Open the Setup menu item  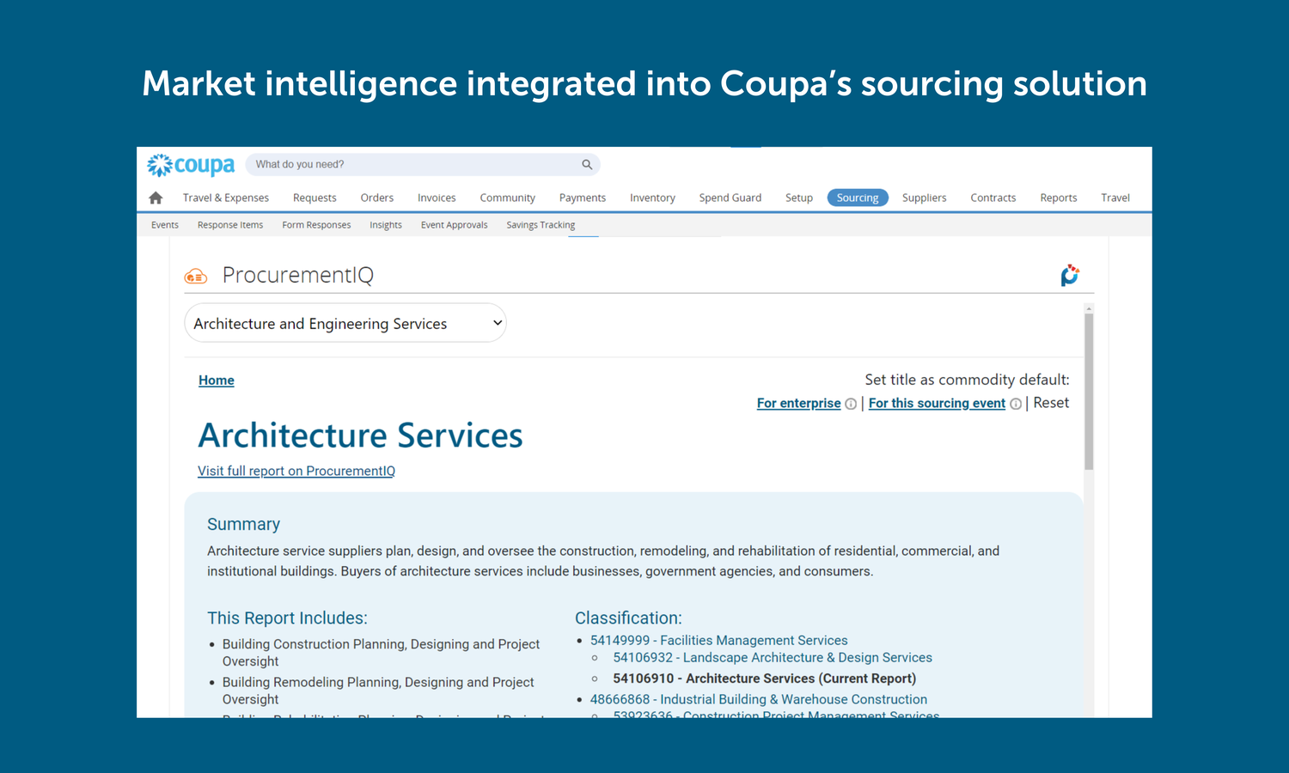[x=799, y=198]
